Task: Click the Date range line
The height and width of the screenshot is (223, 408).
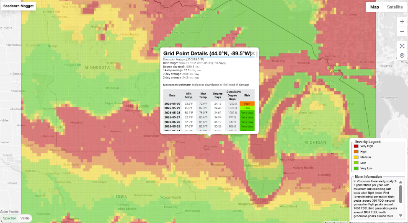Action: 194,63
